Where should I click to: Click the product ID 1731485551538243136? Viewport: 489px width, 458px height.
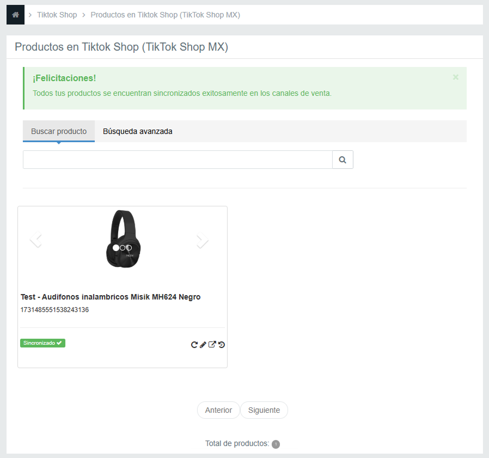(54, 310)
